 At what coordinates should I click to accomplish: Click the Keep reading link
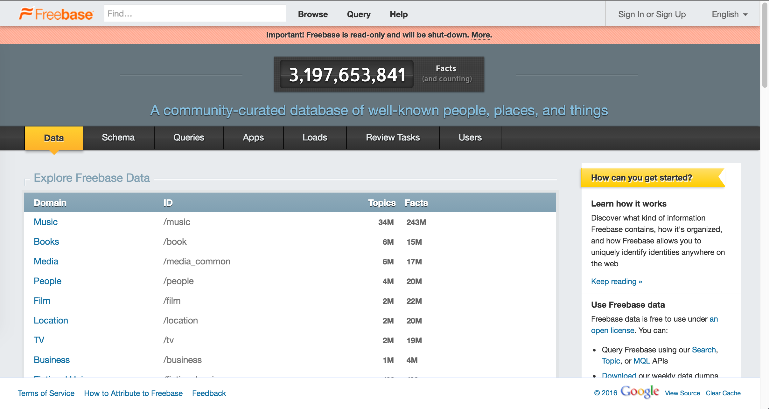point(616,281)
